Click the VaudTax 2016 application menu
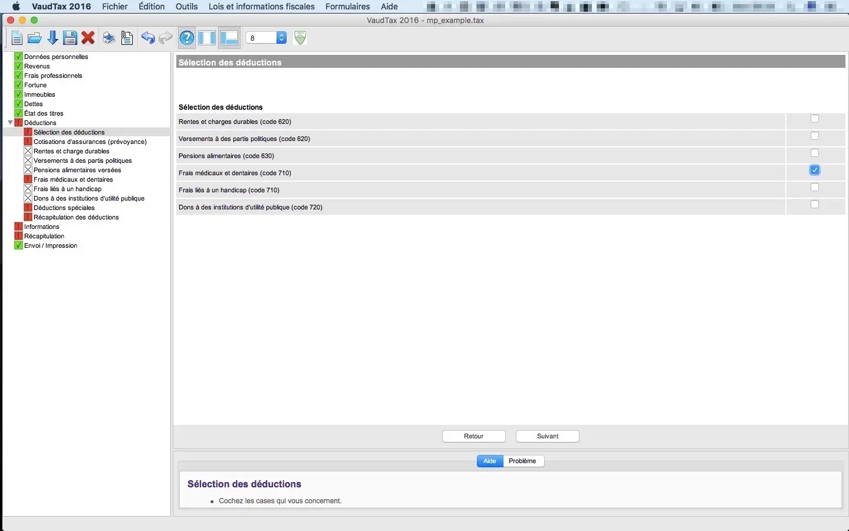Image resolution: width=849 pixels, height=531 pixels. 61,6
